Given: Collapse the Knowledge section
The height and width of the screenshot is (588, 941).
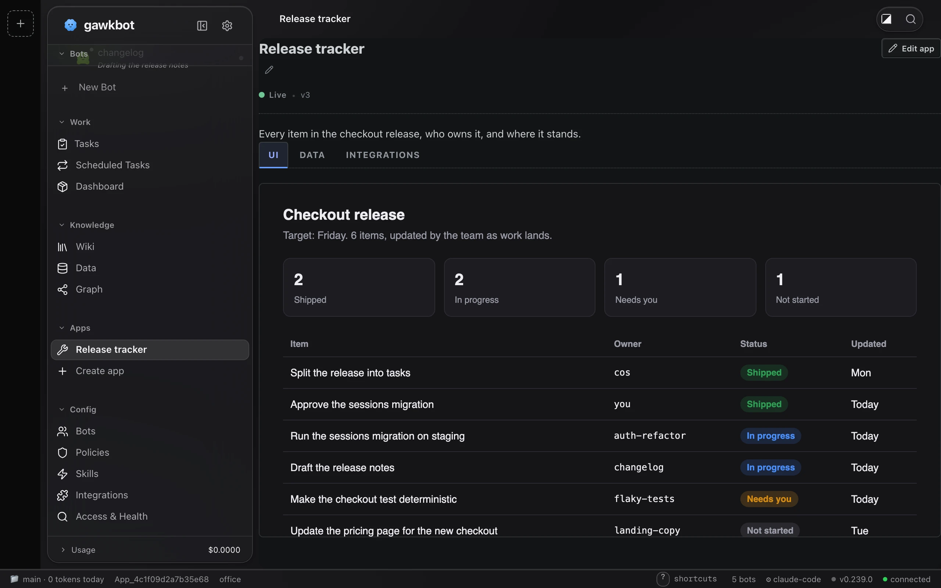Looking at the screenshot, I should (86, 225).
